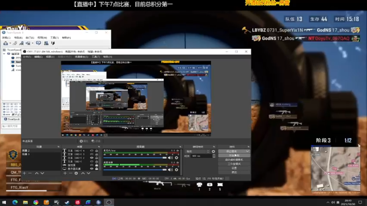
Task: Toggle visibility of the 游戏源 source
Action: (92, 165)
